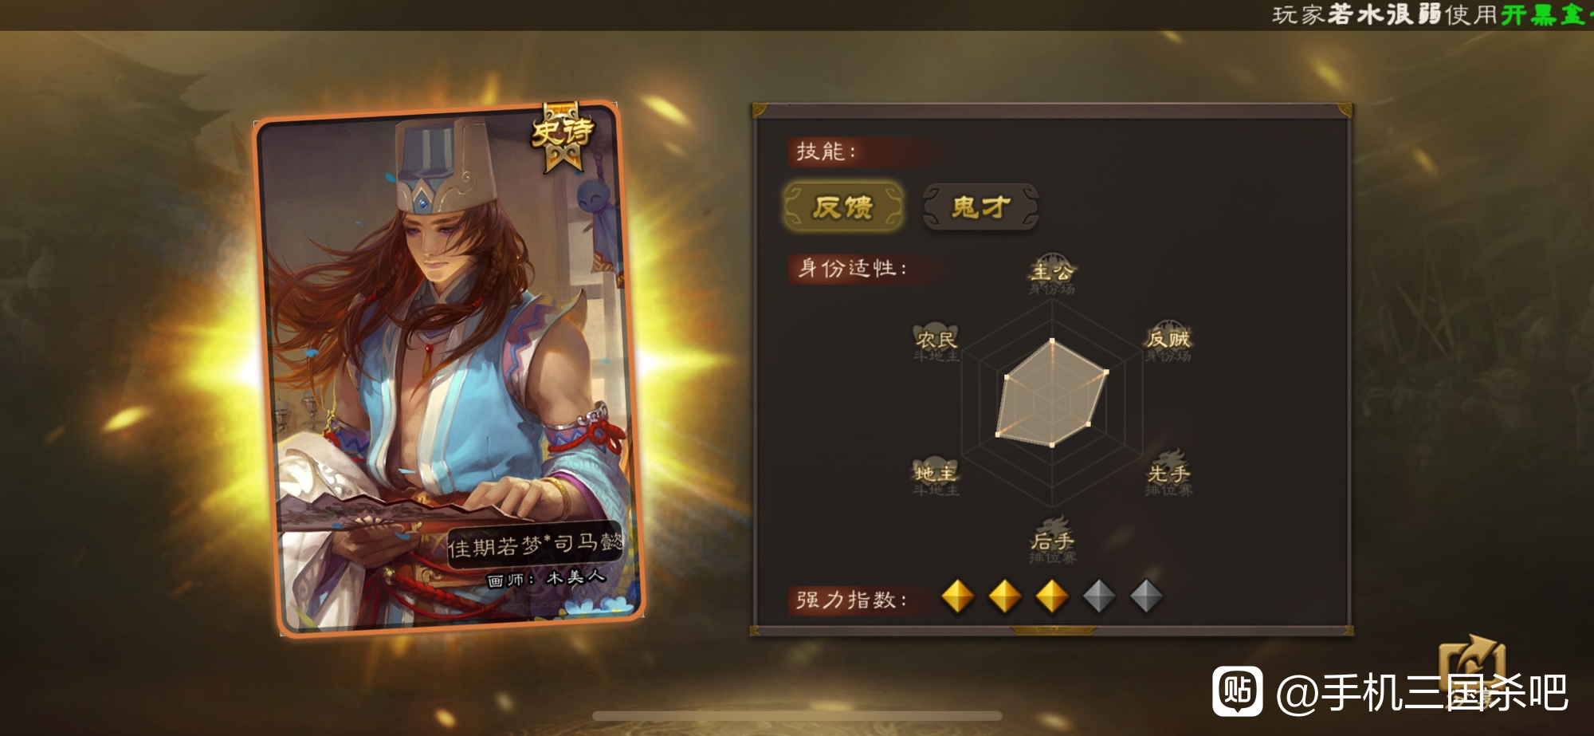
Task: Open the 司马懿 character card artwork
Action: coord(449,370)
